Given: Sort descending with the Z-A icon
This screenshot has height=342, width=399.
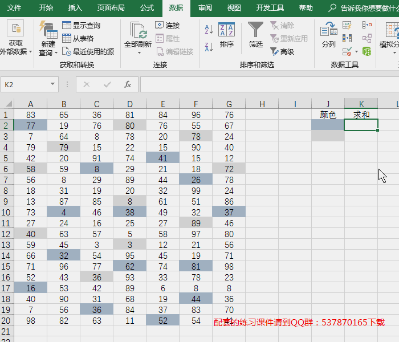Looking at the screenshot, I should (209, 47).
